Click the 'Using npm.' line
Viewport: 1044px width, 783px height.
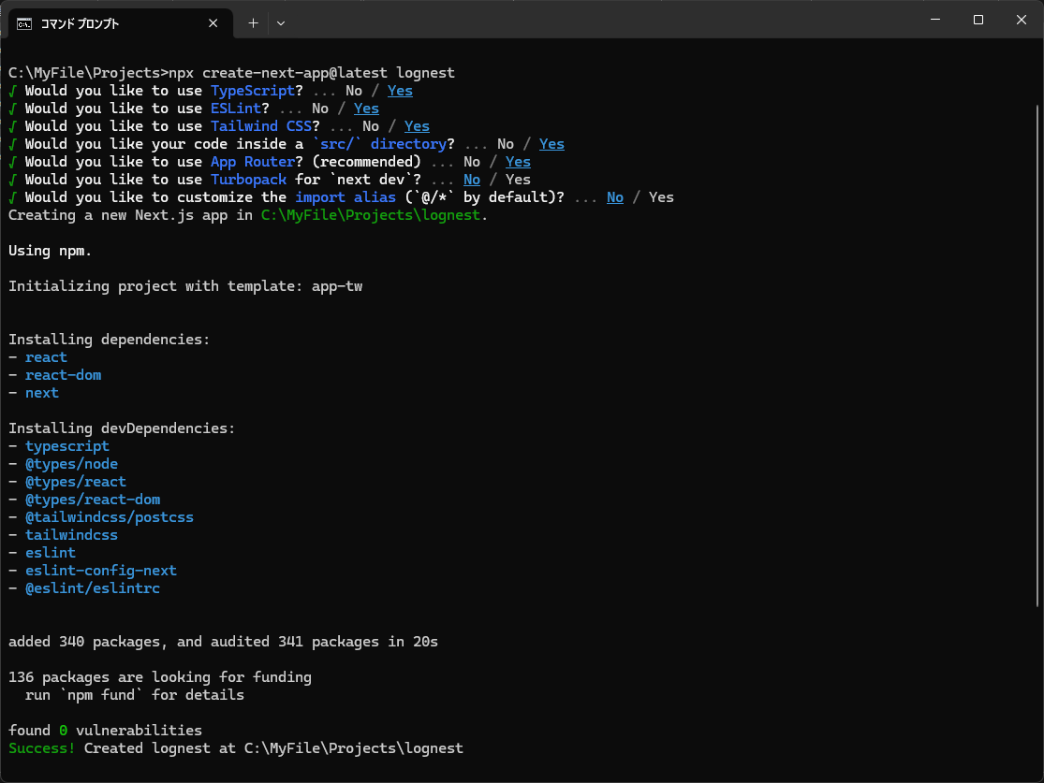tap(50, 251)
